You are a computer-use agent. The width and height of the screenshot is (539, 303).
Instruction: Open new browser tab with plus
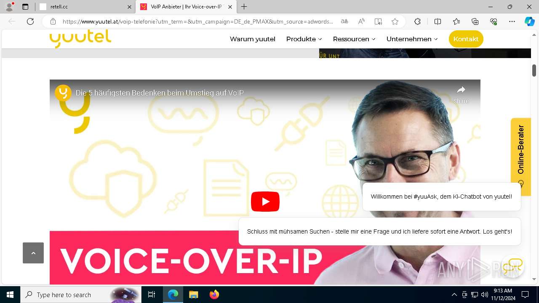244,7
